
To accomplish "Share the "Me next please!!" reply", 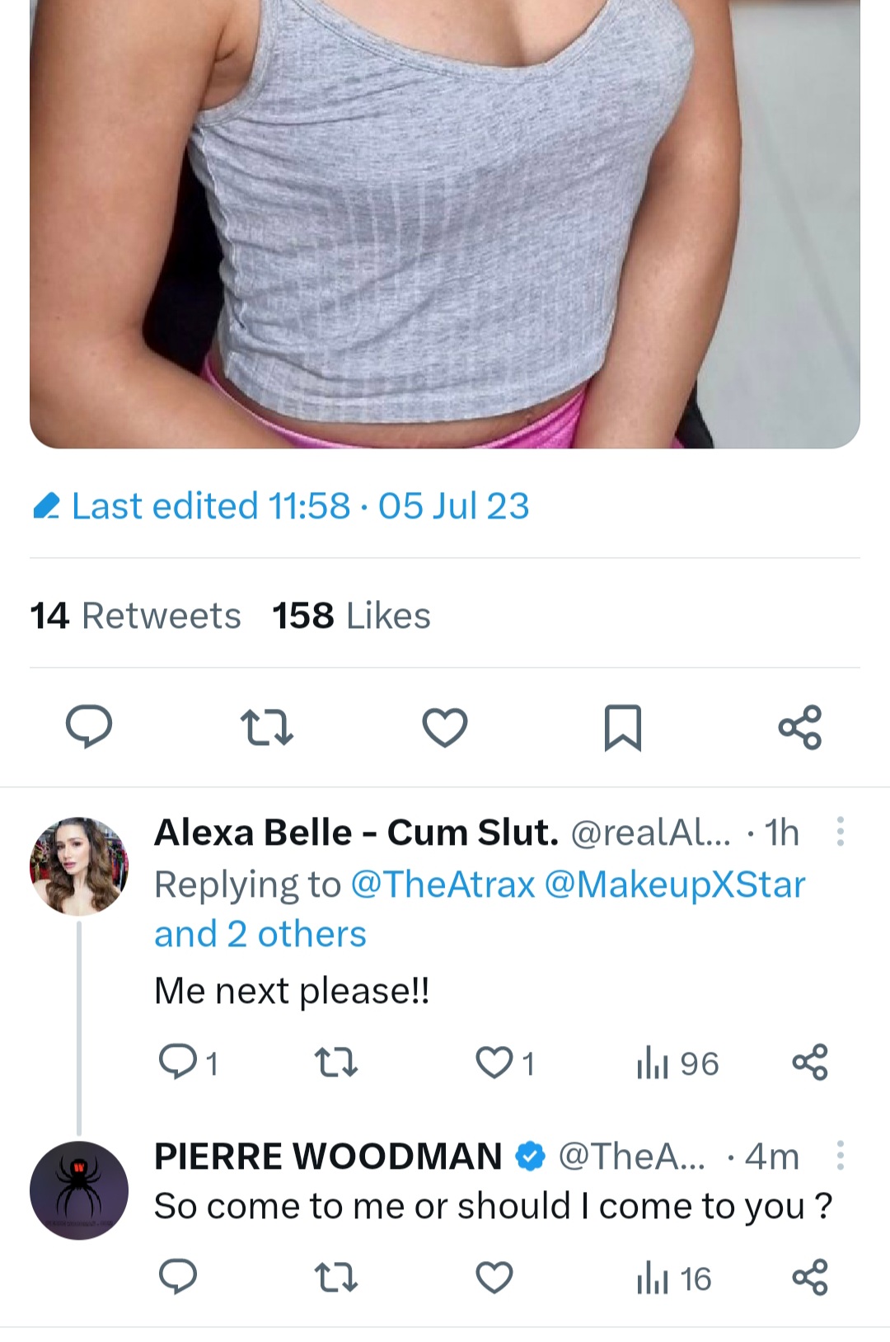I will [x=810, y=1063].
